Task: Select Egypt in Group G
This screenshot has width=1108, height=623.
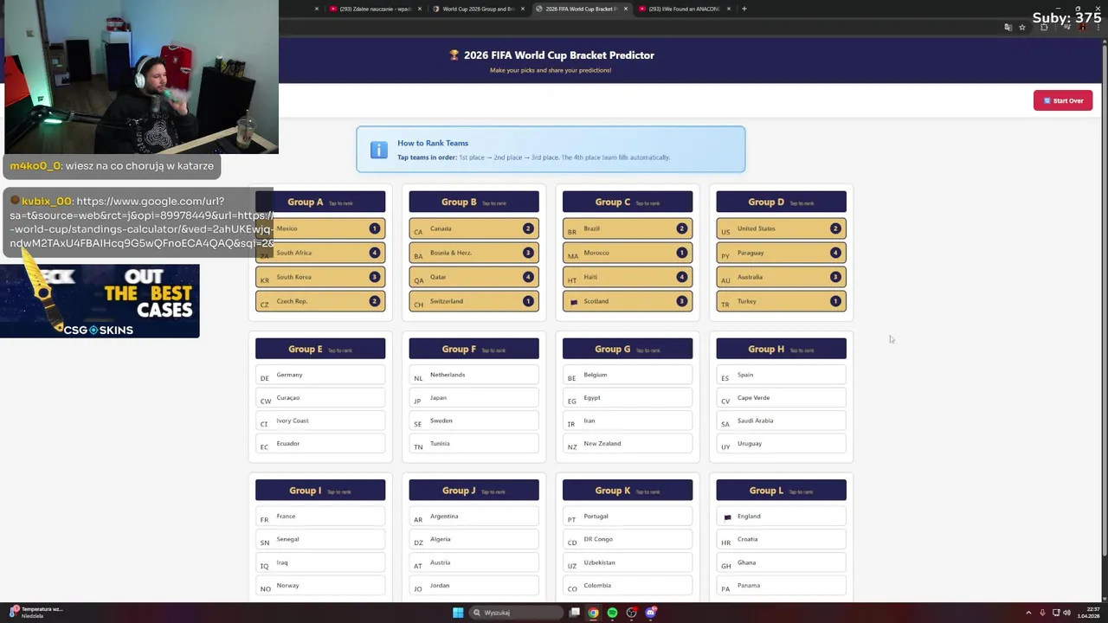Action: (628, 398)
